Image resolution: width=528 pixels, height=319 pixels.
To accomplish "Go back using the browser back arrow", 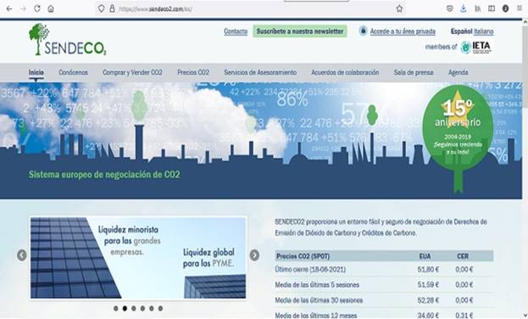I will coord(9,8).
